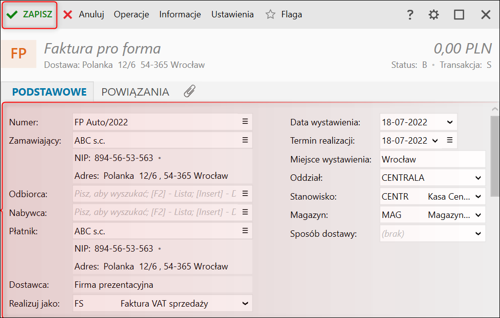Open list icon in Numer field
The width and height of the screenshot is (500, 318).
pos(245,121)
